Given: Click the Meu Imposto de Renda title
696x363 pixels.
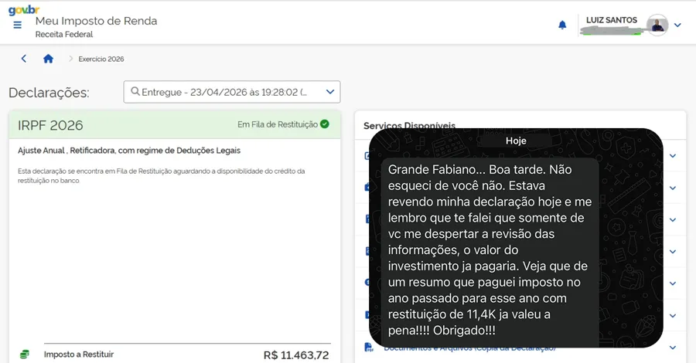Looking at the screenshot, I should coord(97,21).
